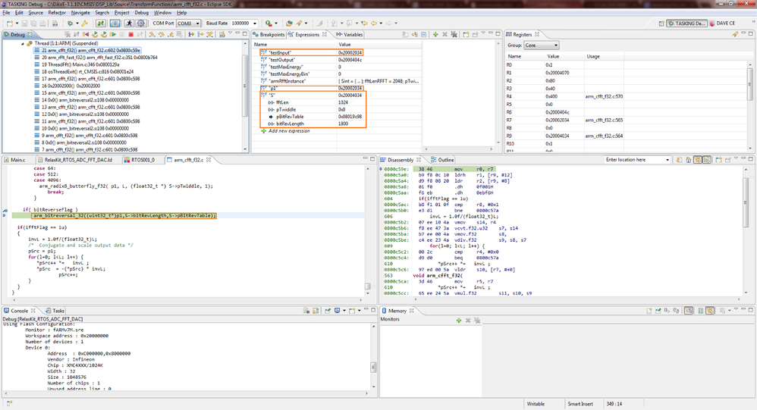Click the build wrench icon in main toolbar
The image size is (757, 410).
pyautogui.click(x=84, y=23)
